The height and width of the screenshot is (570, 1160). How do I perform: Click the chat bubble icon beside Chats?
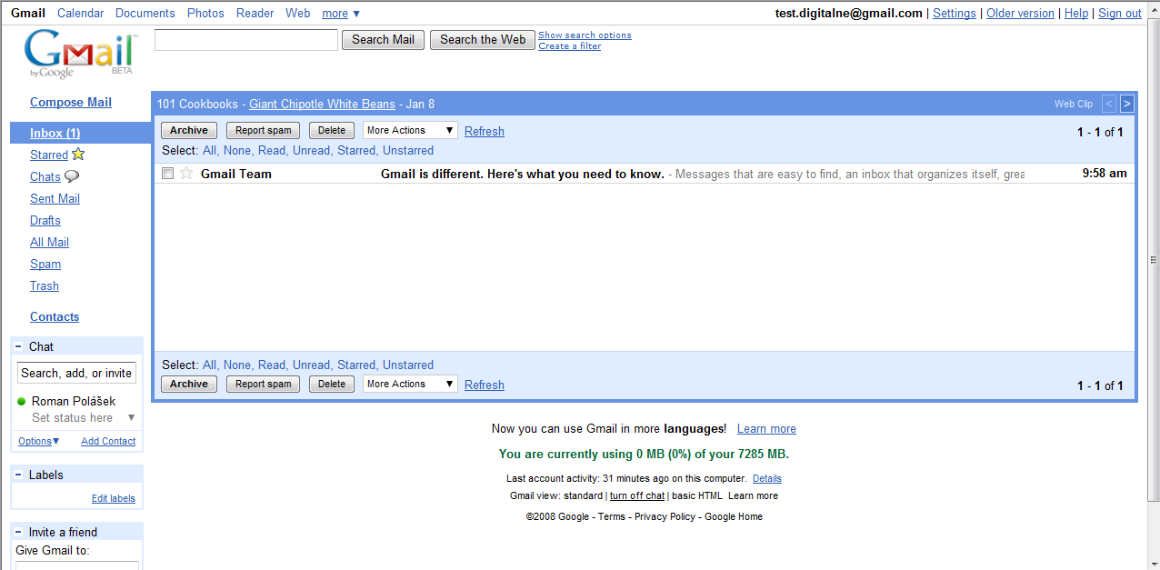(71, 176)
